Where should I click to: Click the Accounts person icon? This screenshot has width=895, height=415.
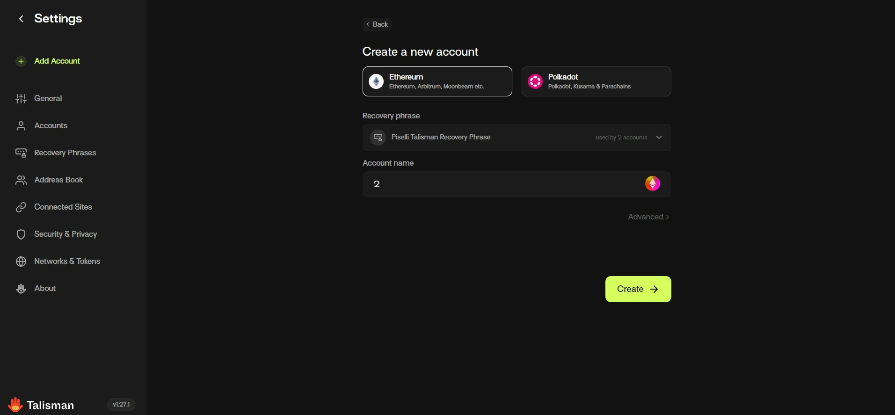tap(21, 126)
